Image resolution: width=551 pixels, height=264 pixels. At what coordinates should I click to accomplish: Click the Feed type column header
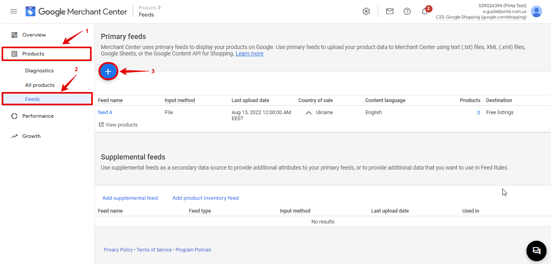(x=200, y=211)
